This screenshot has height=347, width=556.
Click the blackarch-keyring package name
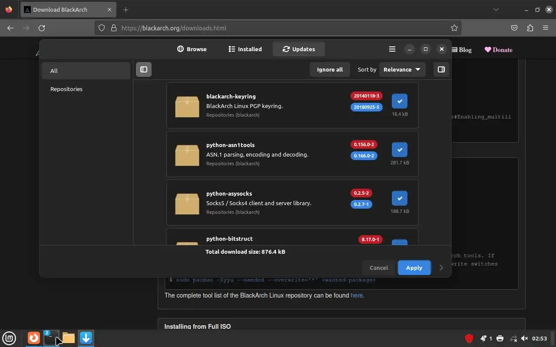tap(231, 96)
